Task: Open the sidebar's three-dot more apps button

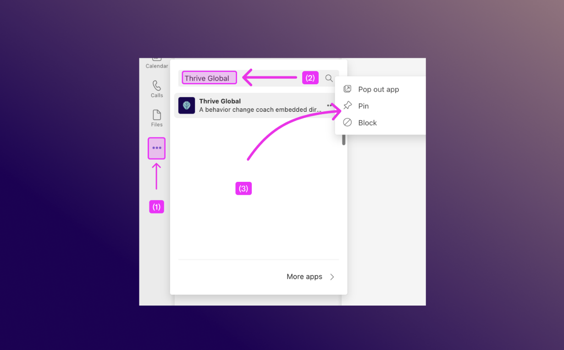Action: (x=157, y=148)
